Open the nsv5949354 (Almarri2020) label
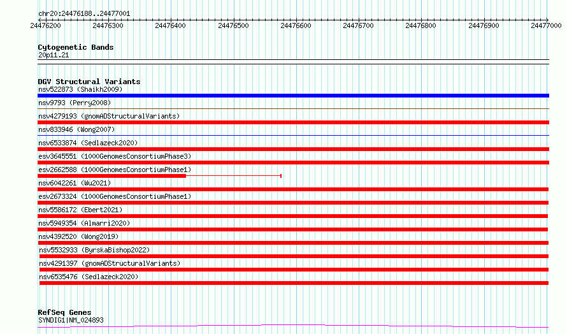 pyautogui.click(x=84, y=223)
